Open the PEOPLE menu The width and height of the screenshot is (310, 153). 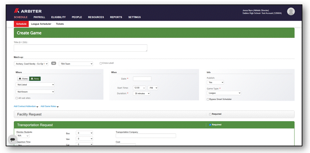click(x=77, y=17)
